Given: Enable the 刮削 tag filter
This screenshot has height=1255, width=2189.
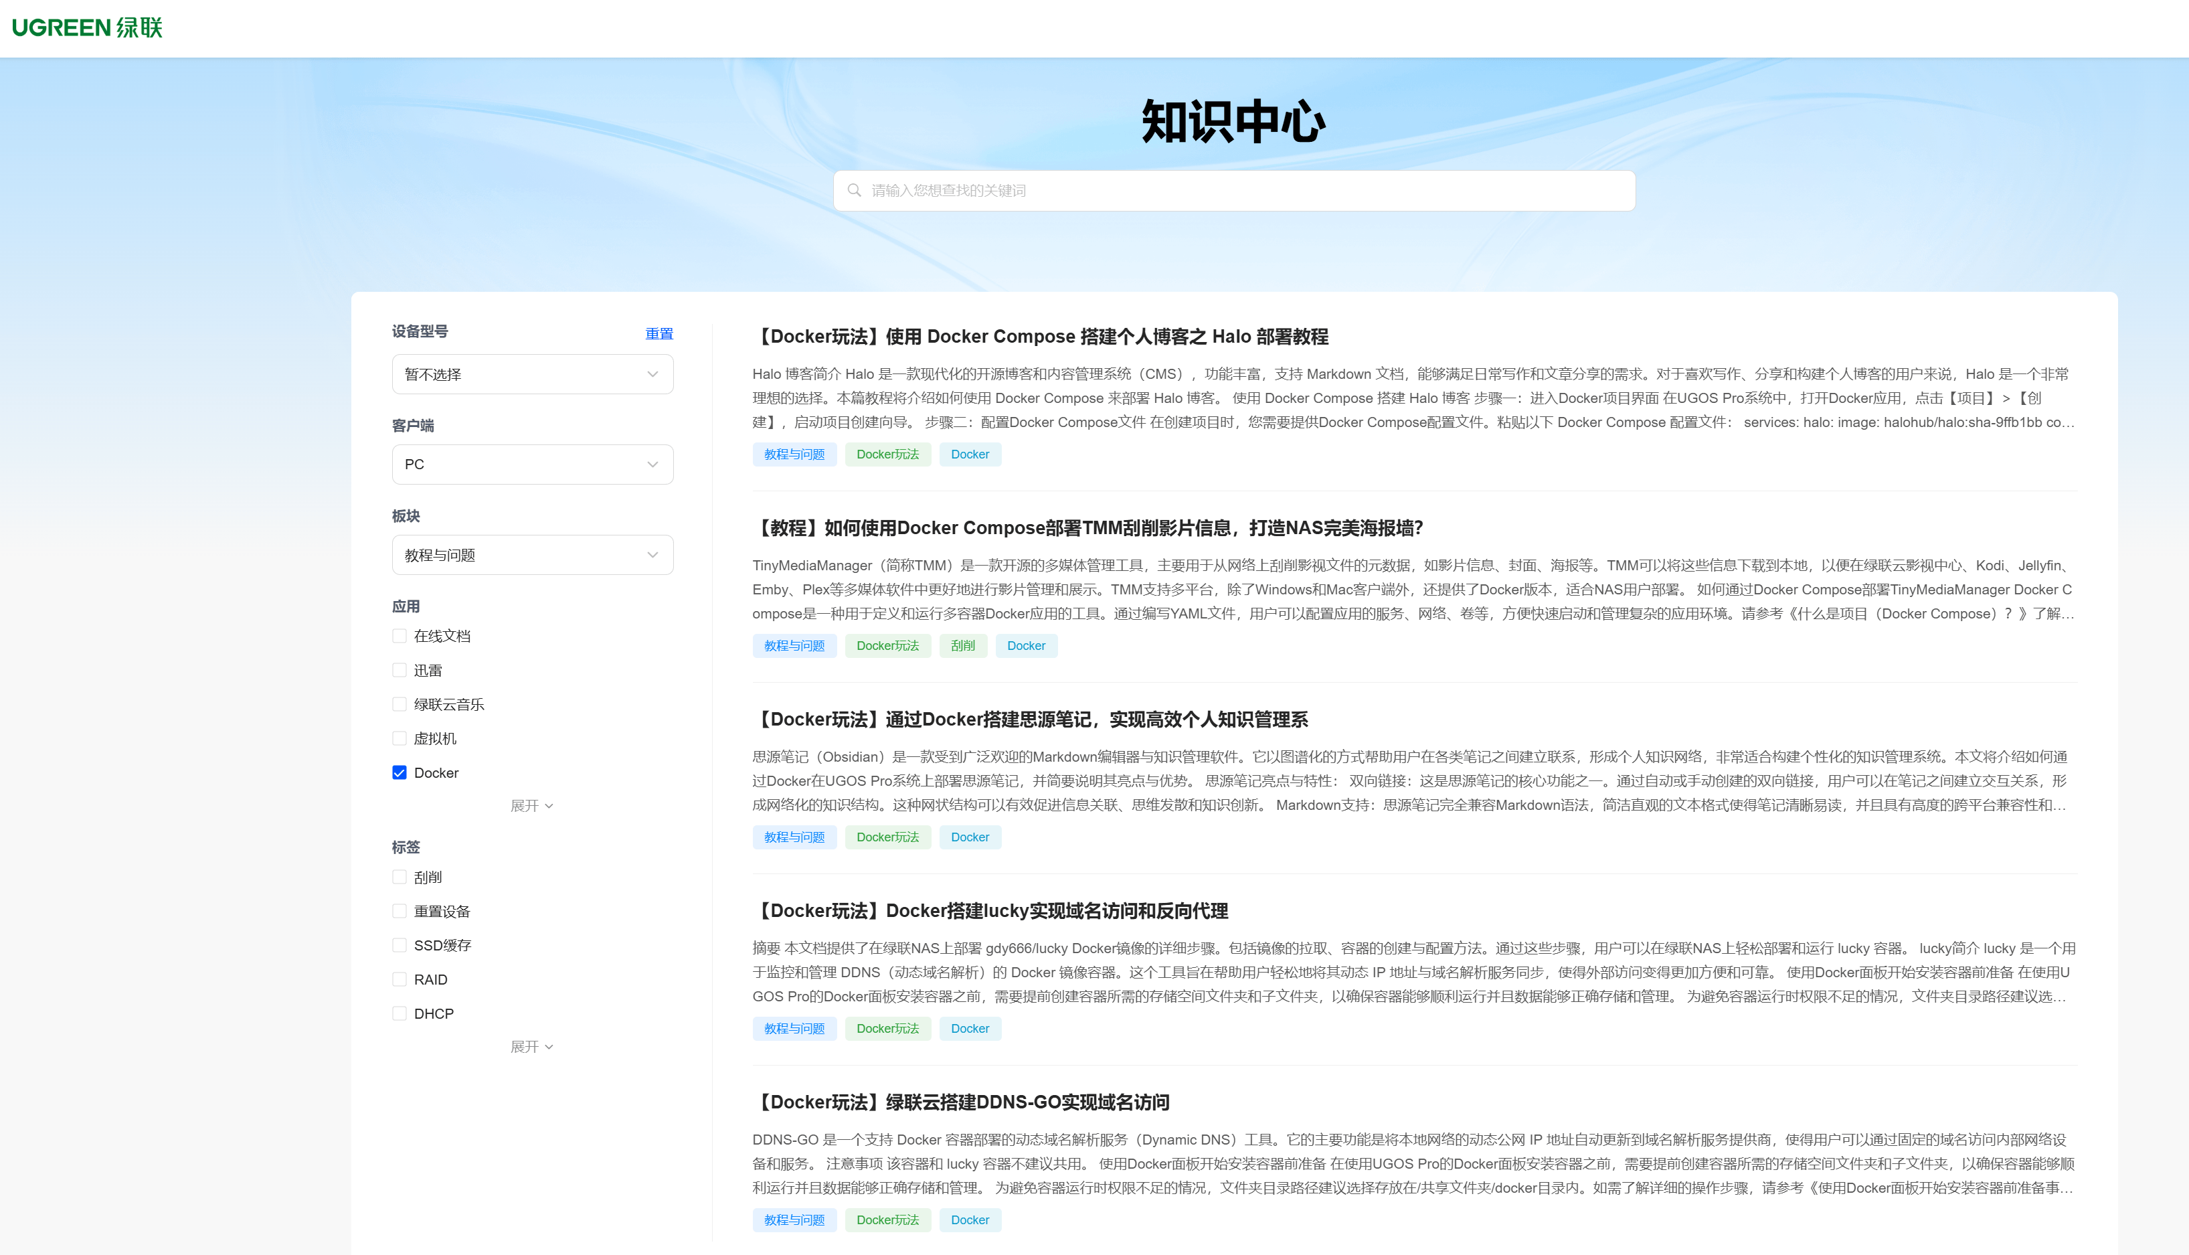Looking at the screenshot, I should pyautogui.click(x=400, y=877).
